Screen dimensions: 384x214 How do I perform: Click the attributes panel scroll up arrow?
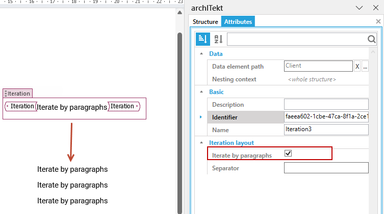click(x=373, y=52)
